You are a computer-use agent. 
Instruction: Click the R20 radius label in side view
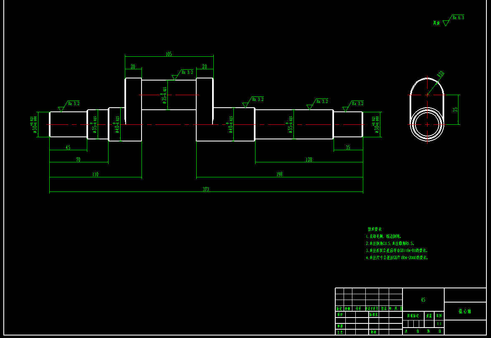(440, 74)
